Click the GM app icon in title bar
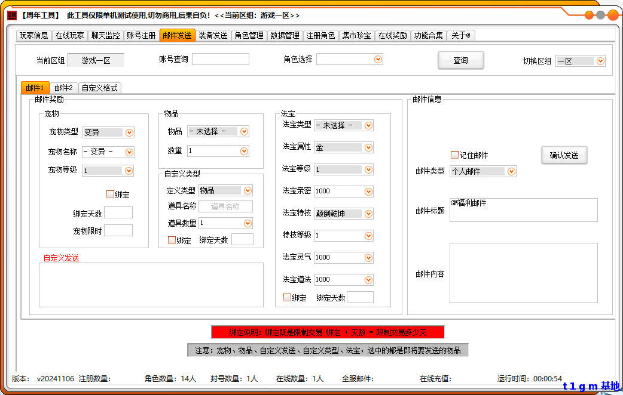 point(12,15)
